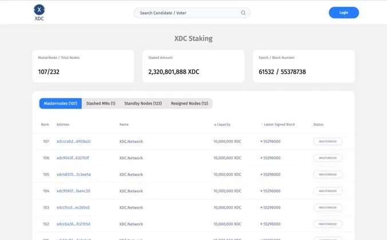Switch to Slashed MNs (1) tab
This screenshot has width=387, height=240.
(101, 103)
